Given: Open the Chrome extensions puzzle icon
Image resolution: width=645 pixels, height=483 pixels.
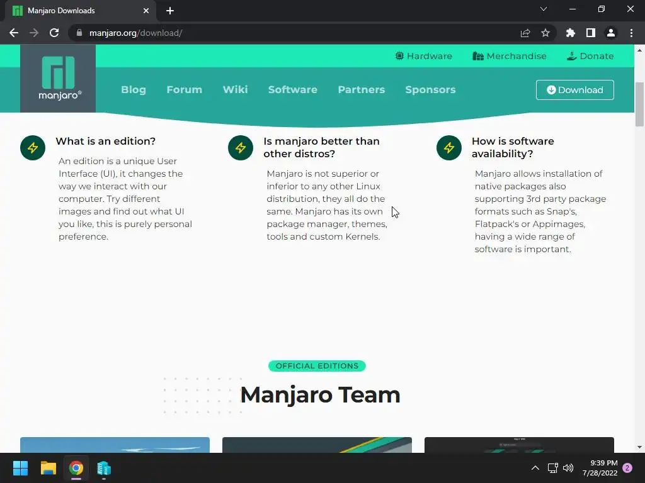Looking at the screenshot, I should (570, 33).
